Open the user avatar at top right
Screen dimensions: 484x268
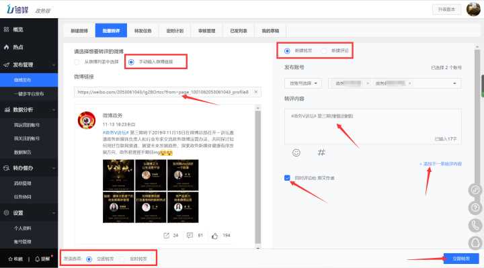pyautogui.click(x=473, y=9)
